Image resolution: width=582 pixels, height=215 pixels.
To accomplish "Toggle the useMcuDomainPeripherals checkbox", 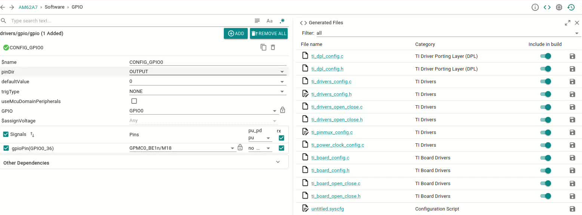I will (134, 101).
